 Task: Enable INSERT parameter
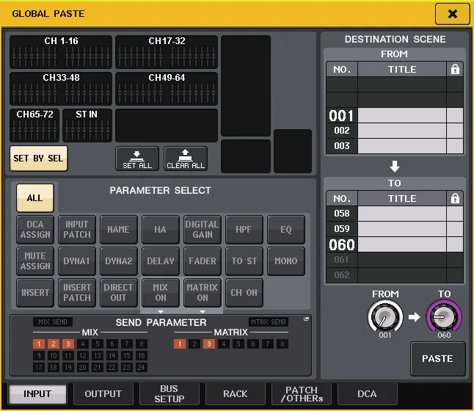[x=35, y=293]
